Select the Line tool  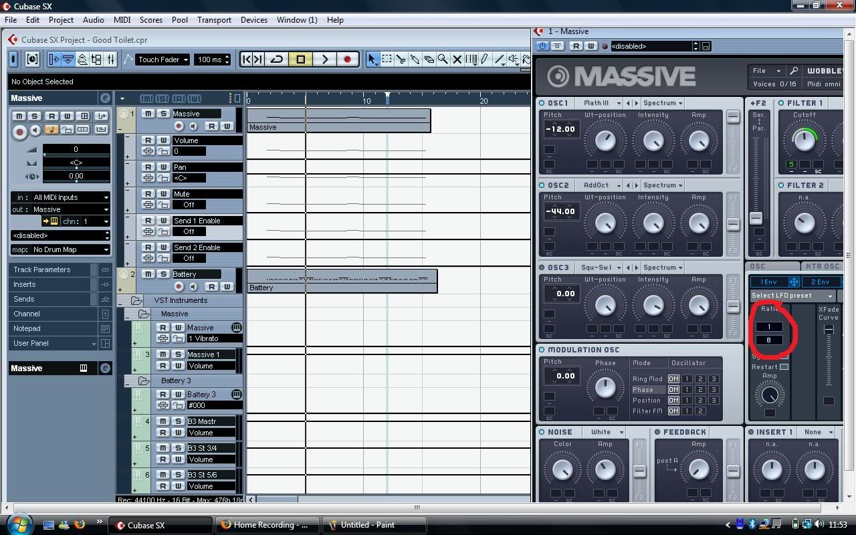(499, 60)
